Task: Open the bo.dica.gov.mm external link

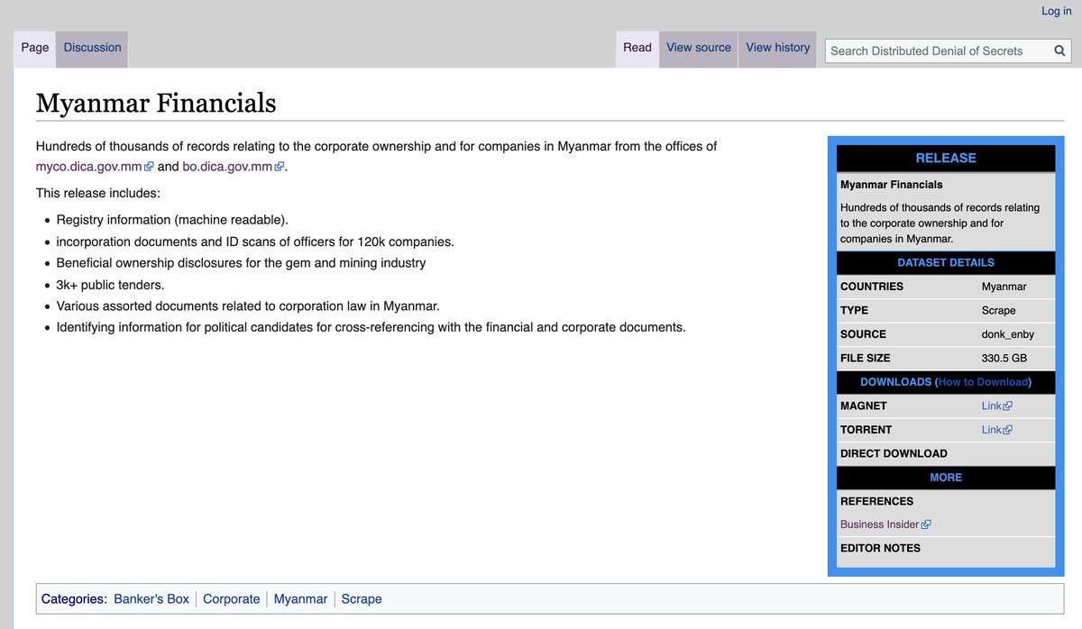Action: pos(234,167)
